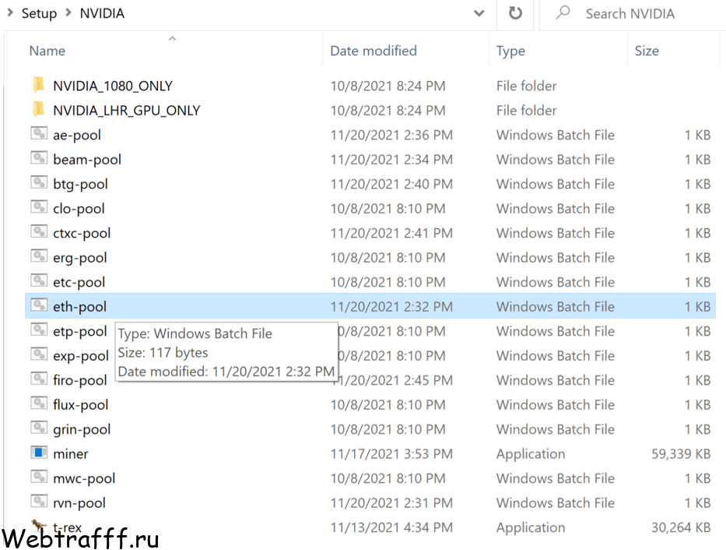The height and width of the screenshot is (550, 726).
Task: Click File folder type of NVIDIA_LHR_GPU_ONLY
Action: point(527,111)
